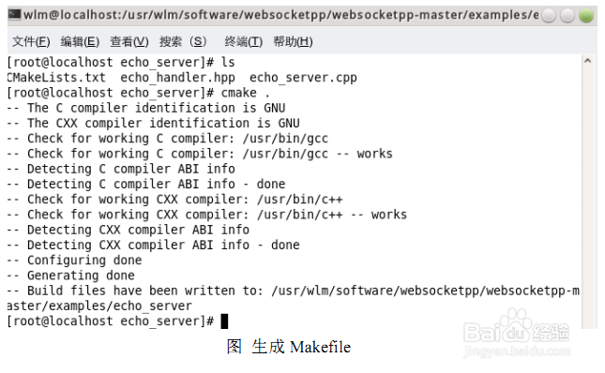The height and width of the screenshot is (373, 605).
Task: Click the jingyan.baidu.com watermark link
Action: click(517, 351)
